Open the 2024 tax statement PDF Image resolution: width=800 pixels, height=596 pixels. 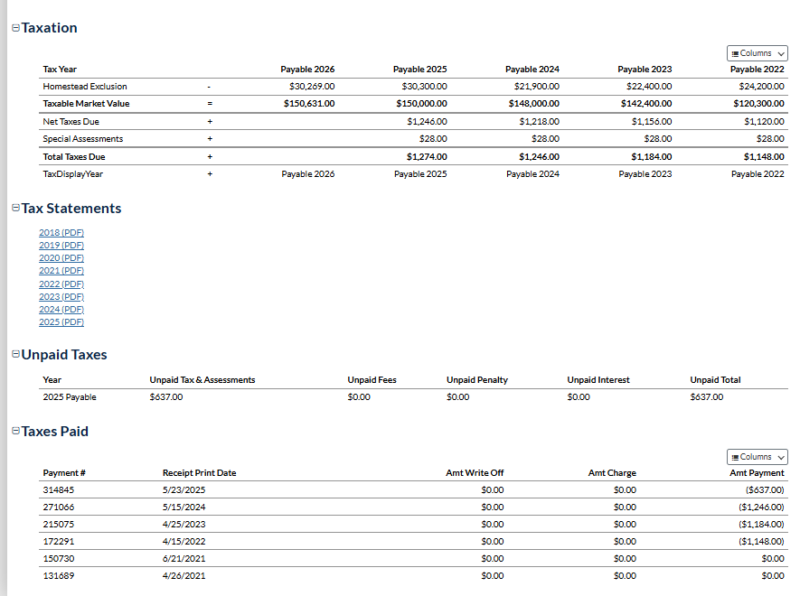[x=61, y=309]
